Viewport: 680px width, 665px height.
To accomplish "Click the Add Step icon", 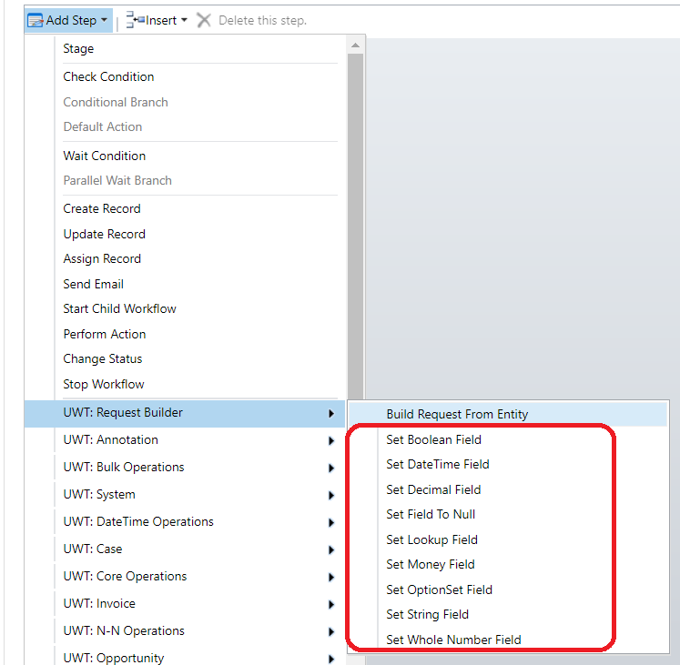I will coord(36,20).
